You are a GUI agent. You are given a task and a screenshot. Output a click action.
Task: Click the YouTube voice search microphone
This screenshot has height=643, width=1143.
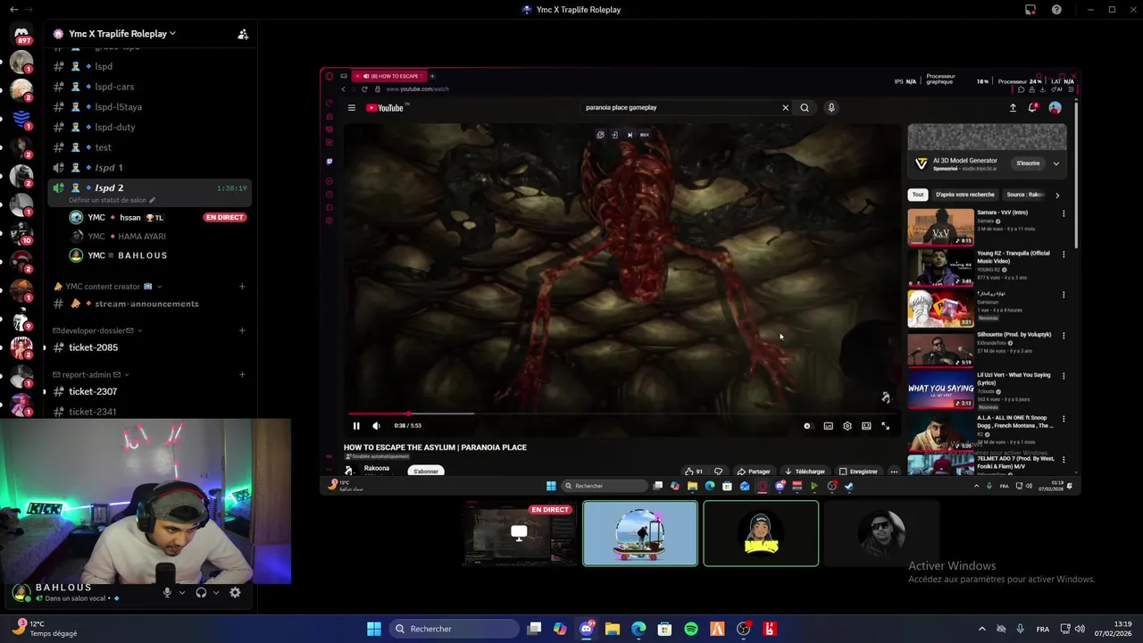pyautogui.click(x=831, y=108)
